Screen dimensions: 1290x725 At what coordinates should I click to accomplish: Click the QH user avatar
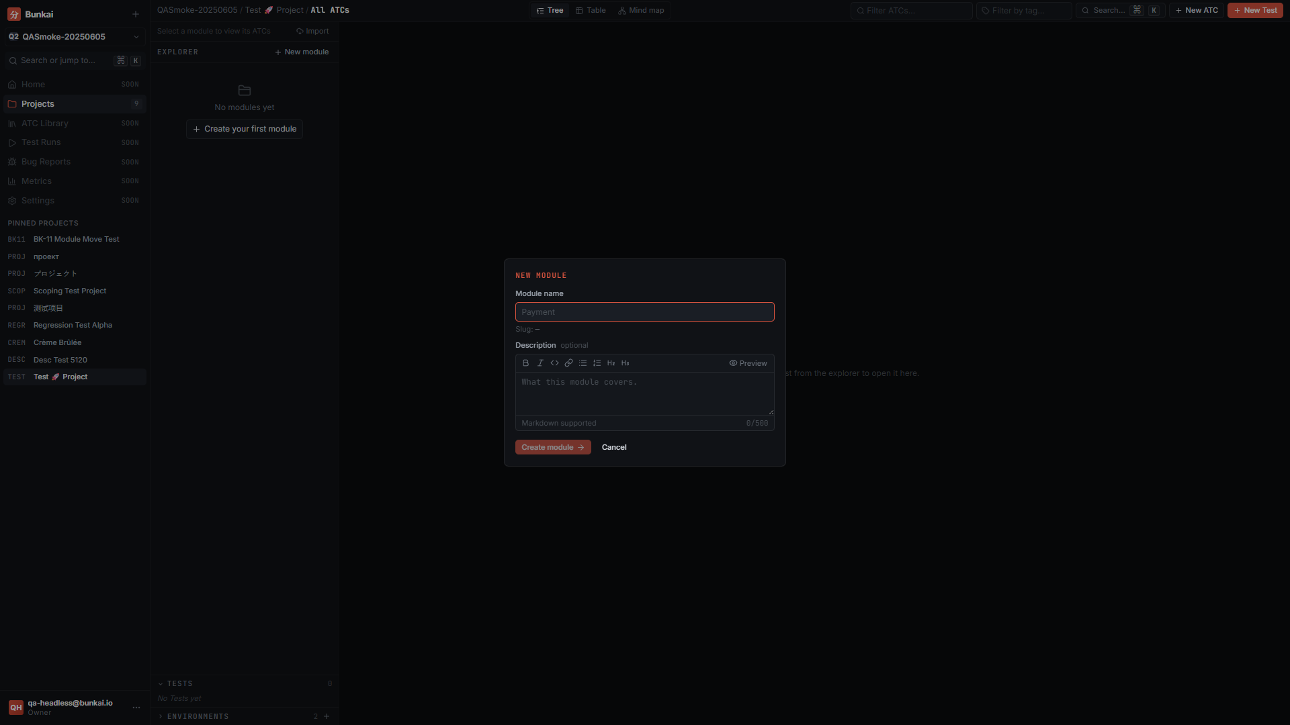15,708
